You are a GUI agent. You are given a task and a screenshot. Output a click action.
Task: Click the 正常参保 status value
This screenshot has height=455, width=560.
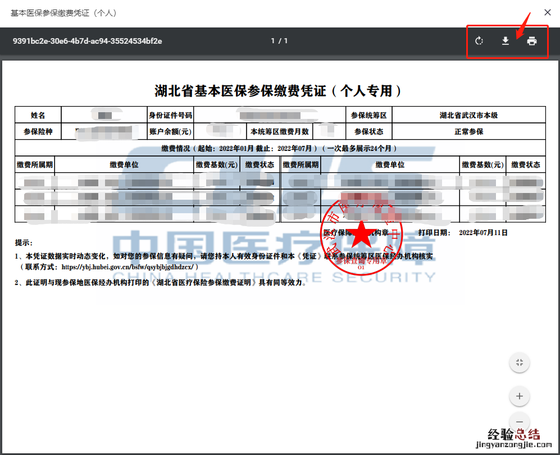coord(468,131)
